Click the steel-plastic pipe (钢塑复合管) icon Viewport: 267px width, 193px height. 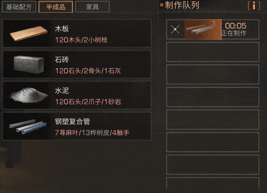click(28, 127)
